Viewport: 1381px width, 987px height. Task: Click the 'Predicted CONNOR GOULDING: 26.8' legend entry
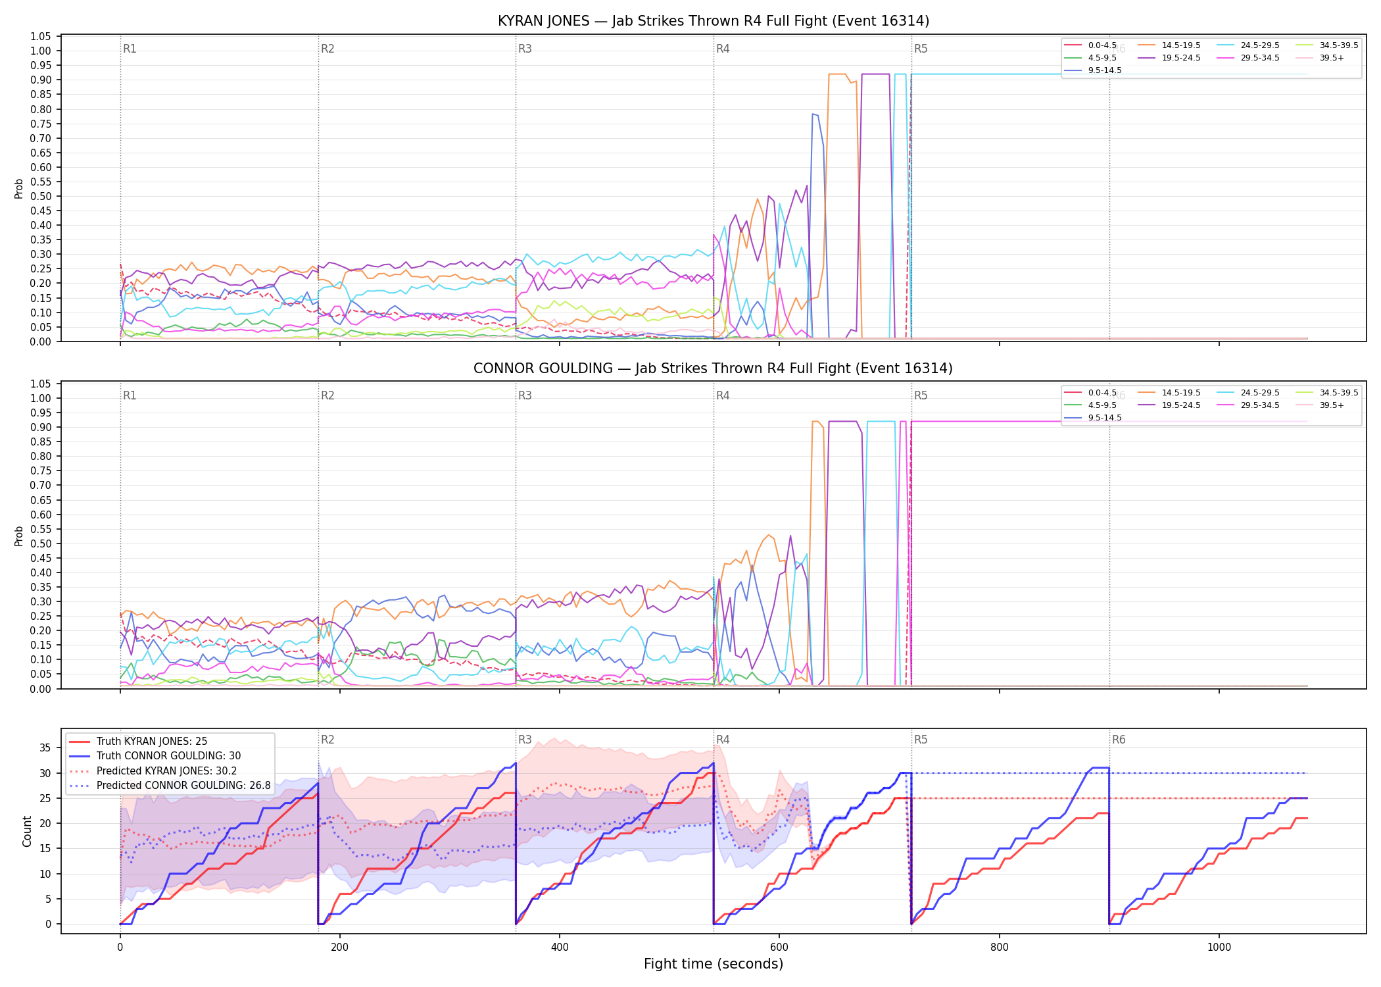point(170,786)
